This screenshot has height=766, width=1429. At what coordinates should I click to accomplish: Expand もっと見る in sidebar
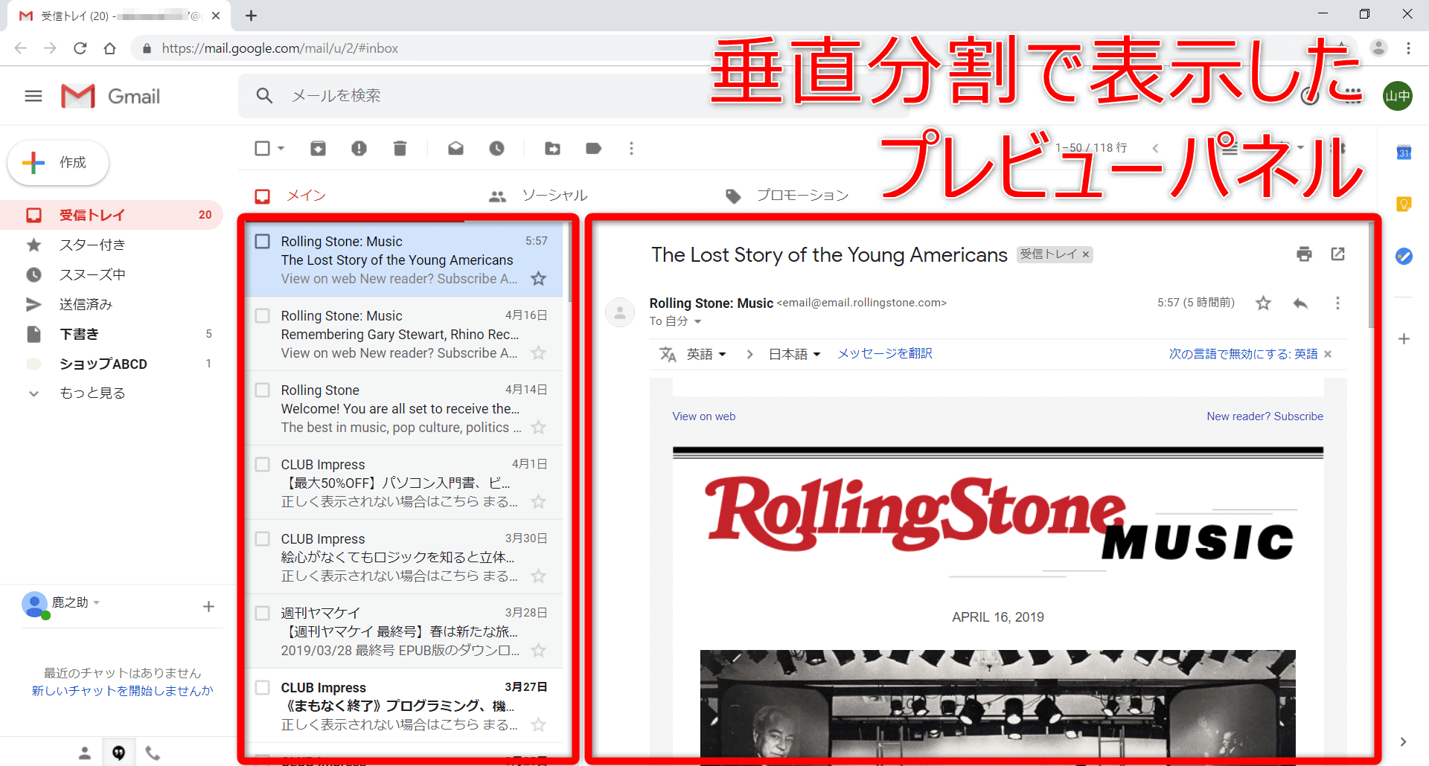pyautogui.click(x=92, y=393)
